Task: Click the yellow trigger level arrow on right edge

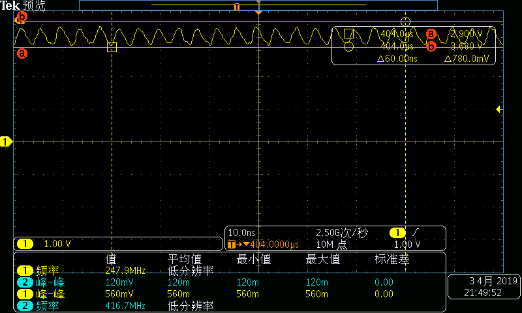Action: click(499, 109)
